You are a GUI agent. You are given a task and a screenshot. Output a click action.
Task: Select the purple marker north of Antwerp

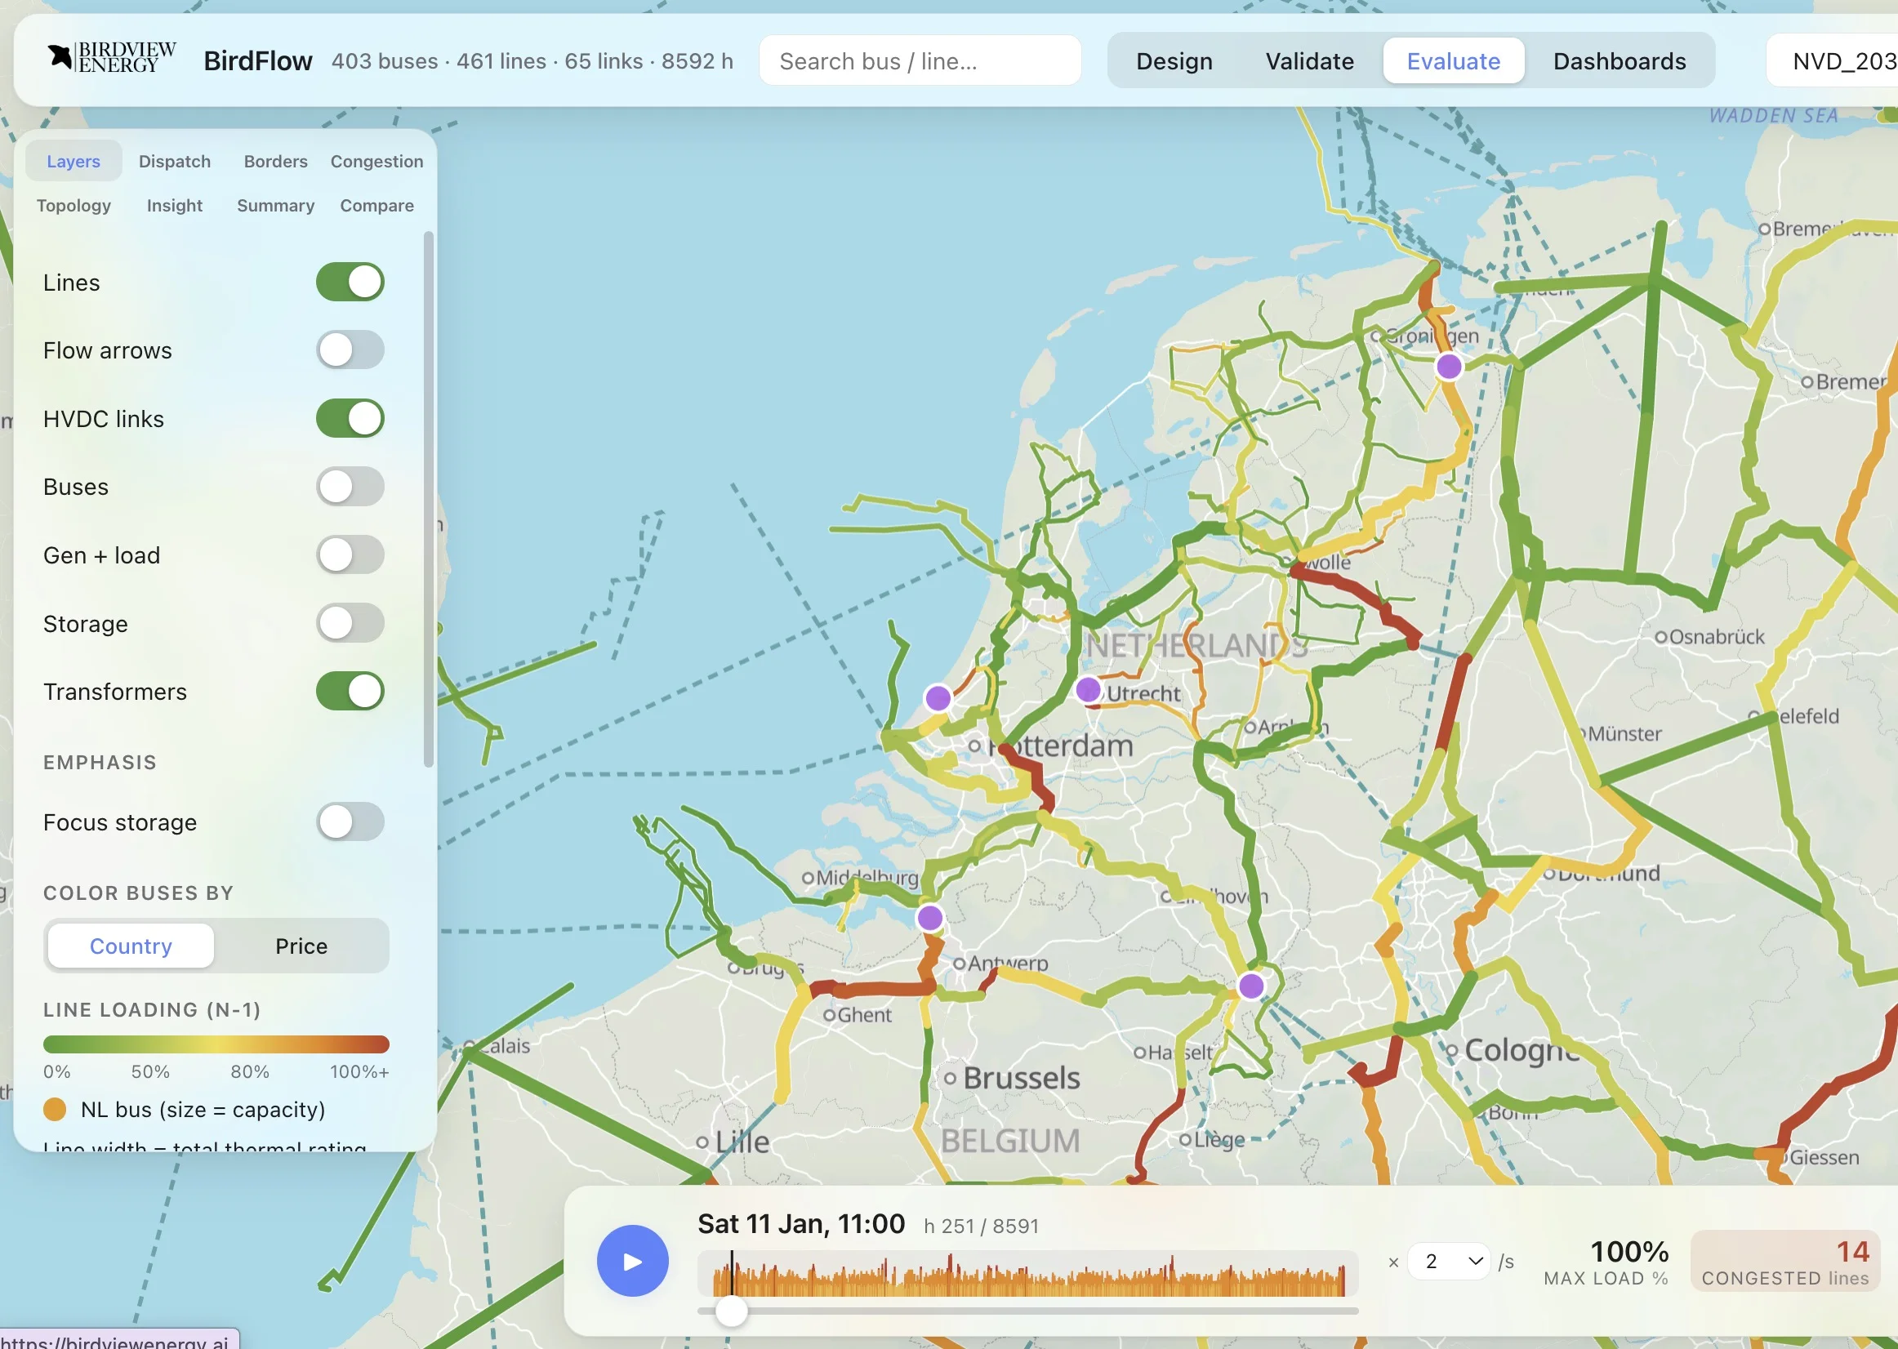pos(929,918)
